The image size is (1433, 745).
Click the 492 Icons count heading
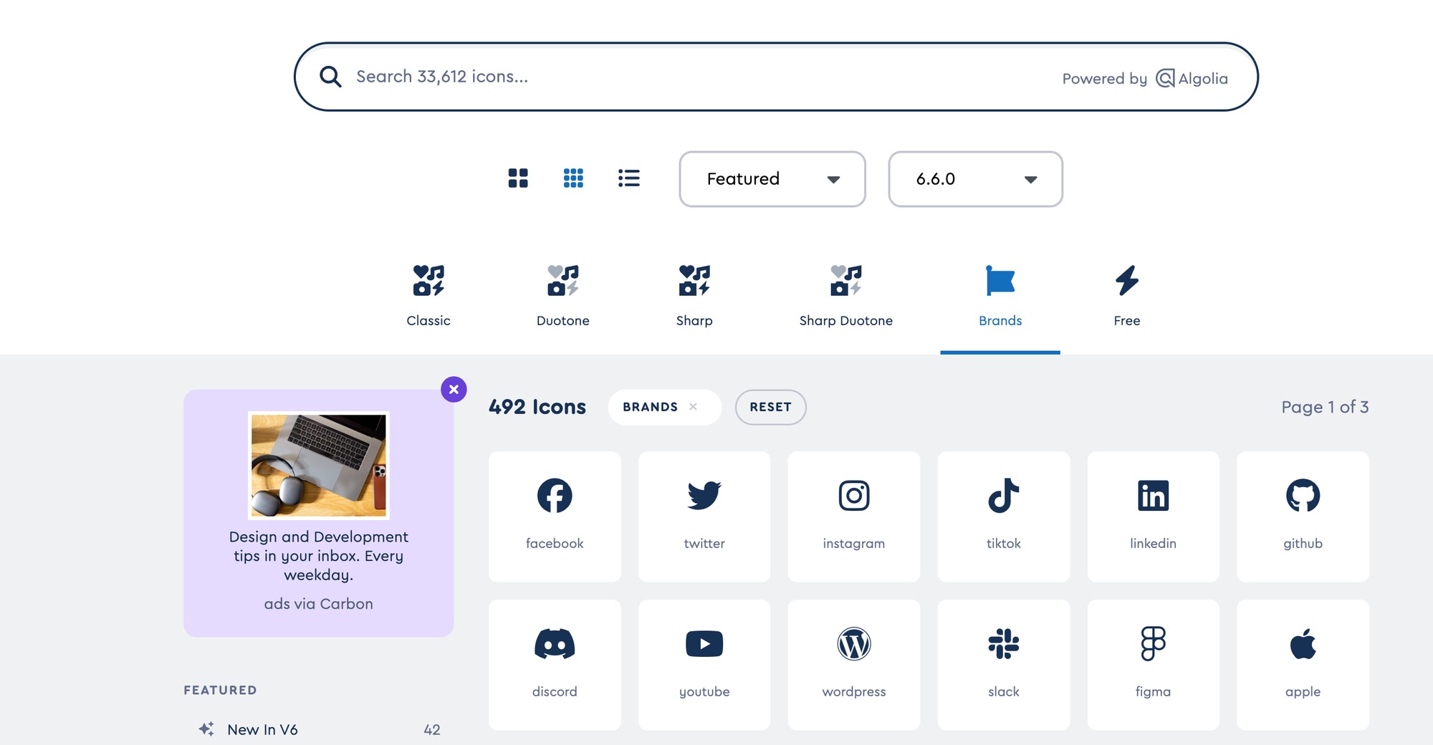tap(537, 407)
